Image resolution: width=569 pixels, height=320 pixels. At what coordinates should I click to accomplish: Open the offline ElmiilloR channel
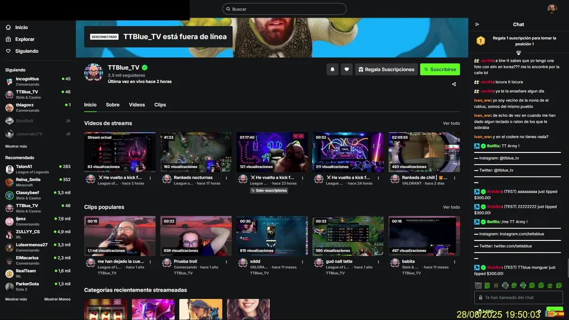click(x=38, y=121)
